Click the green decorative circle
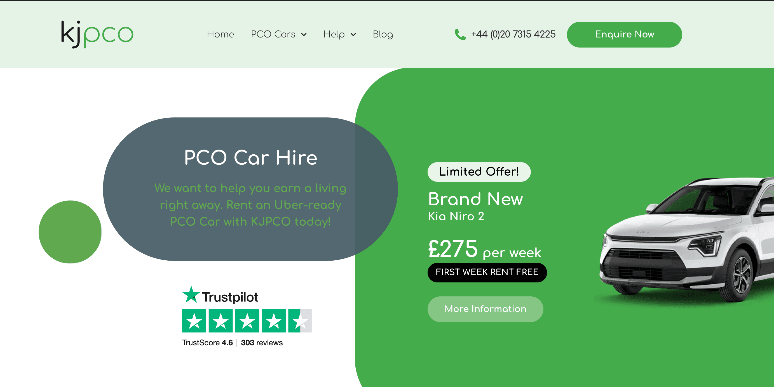The width and height of the screenshot is (774, 387). 70,232
